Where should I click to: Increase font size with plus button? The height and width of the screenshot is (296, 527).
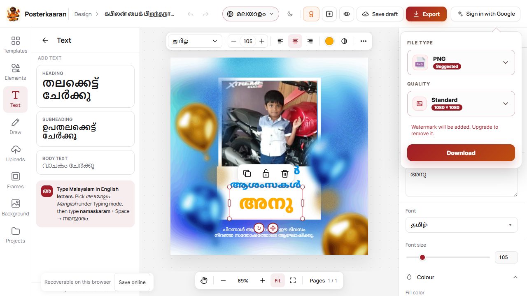pyautogui.click(x=261, y=41)
